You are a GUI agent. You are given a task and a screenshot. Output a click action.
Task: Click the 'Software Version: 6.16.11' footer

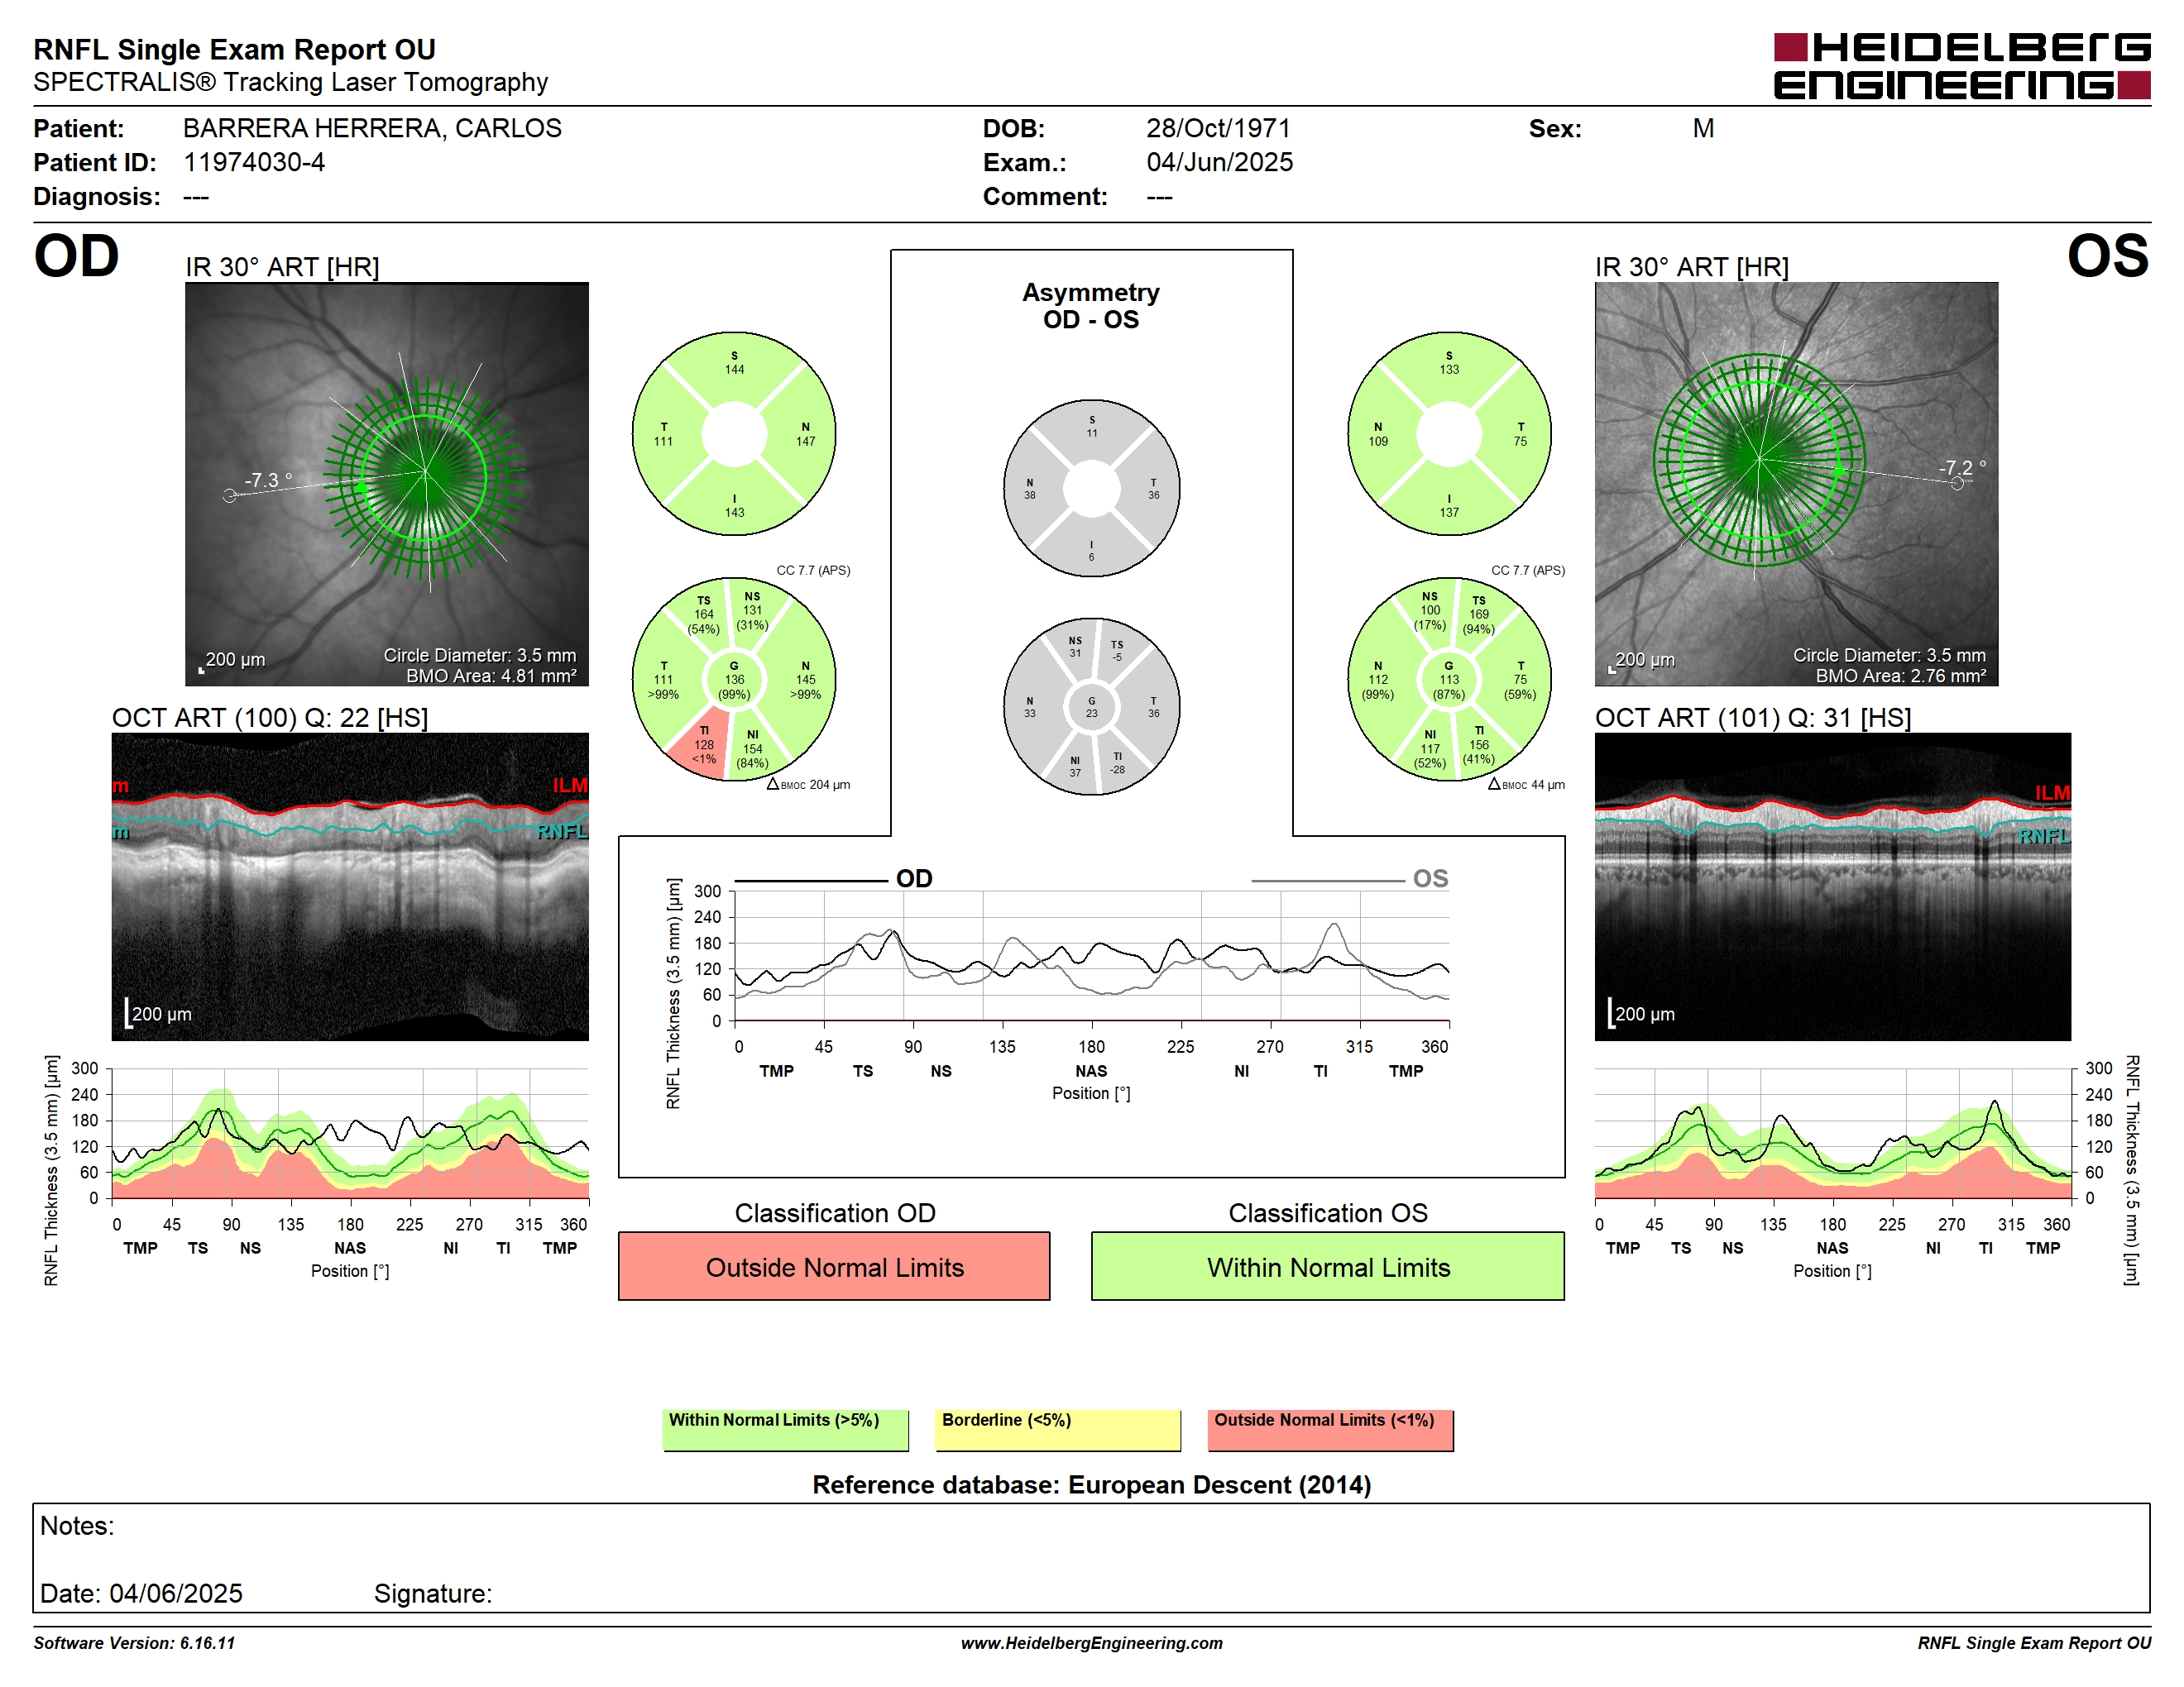coord(134,1643)
